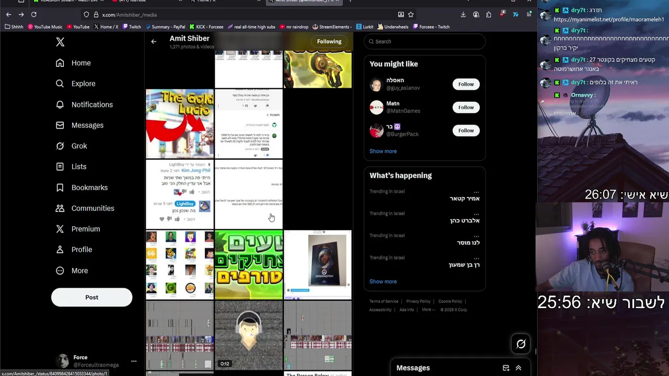Click the Communities people icon
Screen dimensions: 669x376
(x=60, y=208)
